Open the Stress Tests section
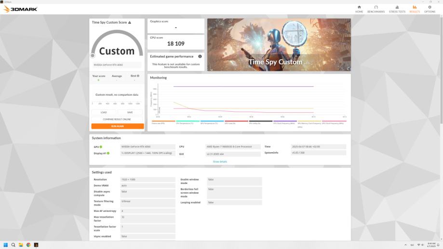This screenshot has width=443, height=249. [x=397, y=9]
